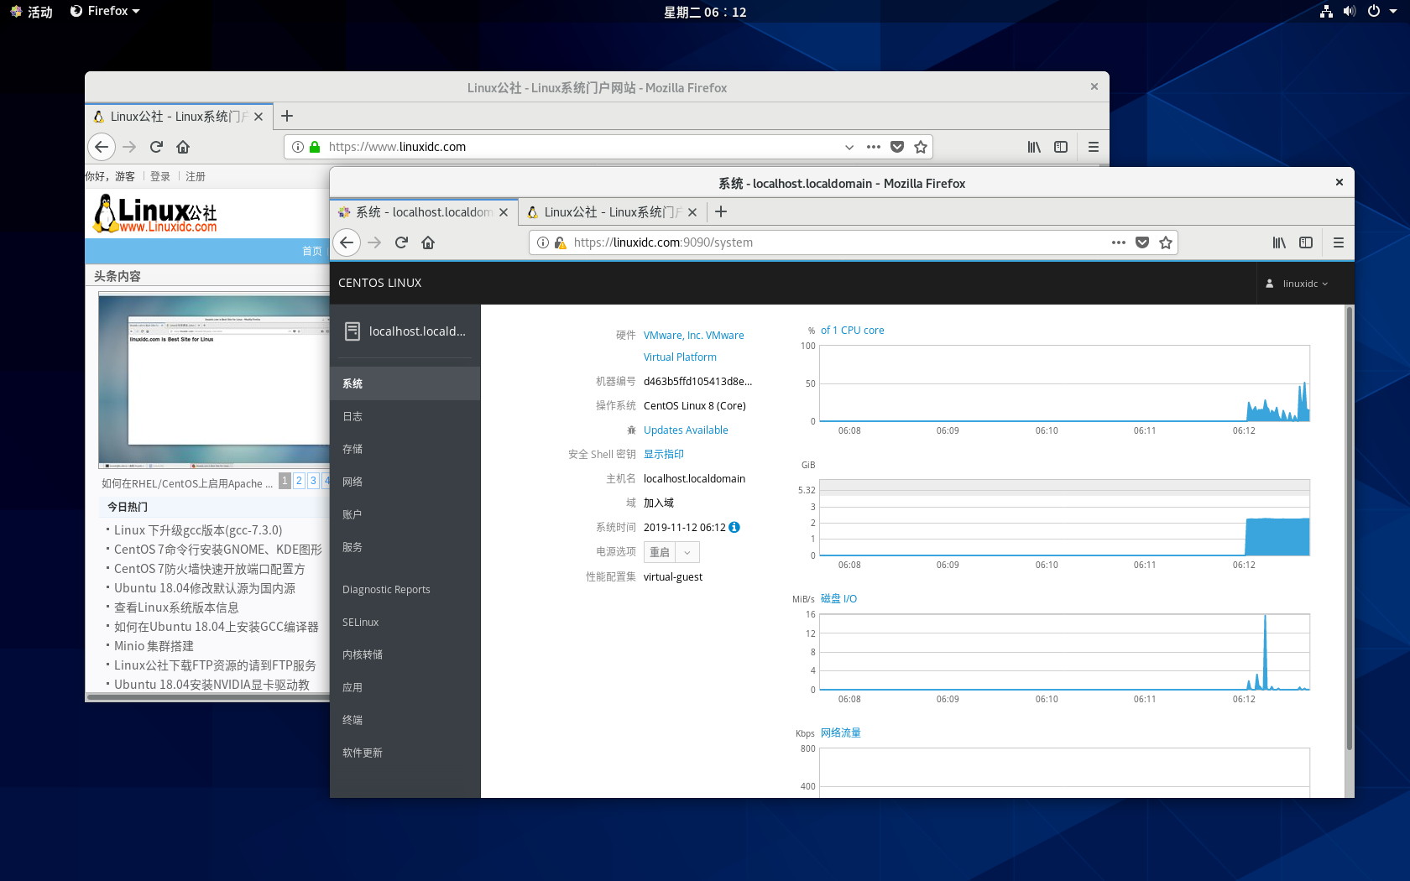This screenshot has height=881, width=1410.
Task: Open 活动 Activities in the top bar
Action: click(x=32, y=12)
